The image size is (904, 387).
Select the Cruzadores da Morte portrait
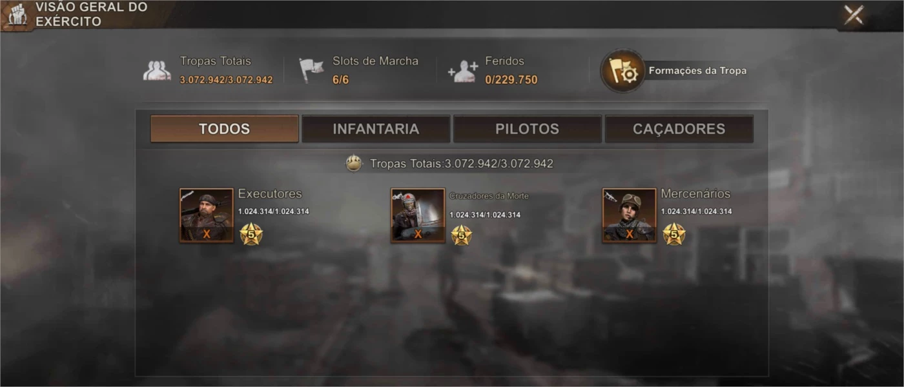pyautogui.click(x=418, y=215)
